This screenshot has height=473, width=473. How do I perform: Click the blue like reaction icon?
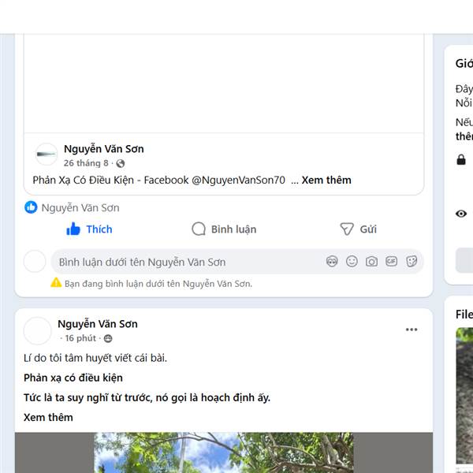point(31,207)
